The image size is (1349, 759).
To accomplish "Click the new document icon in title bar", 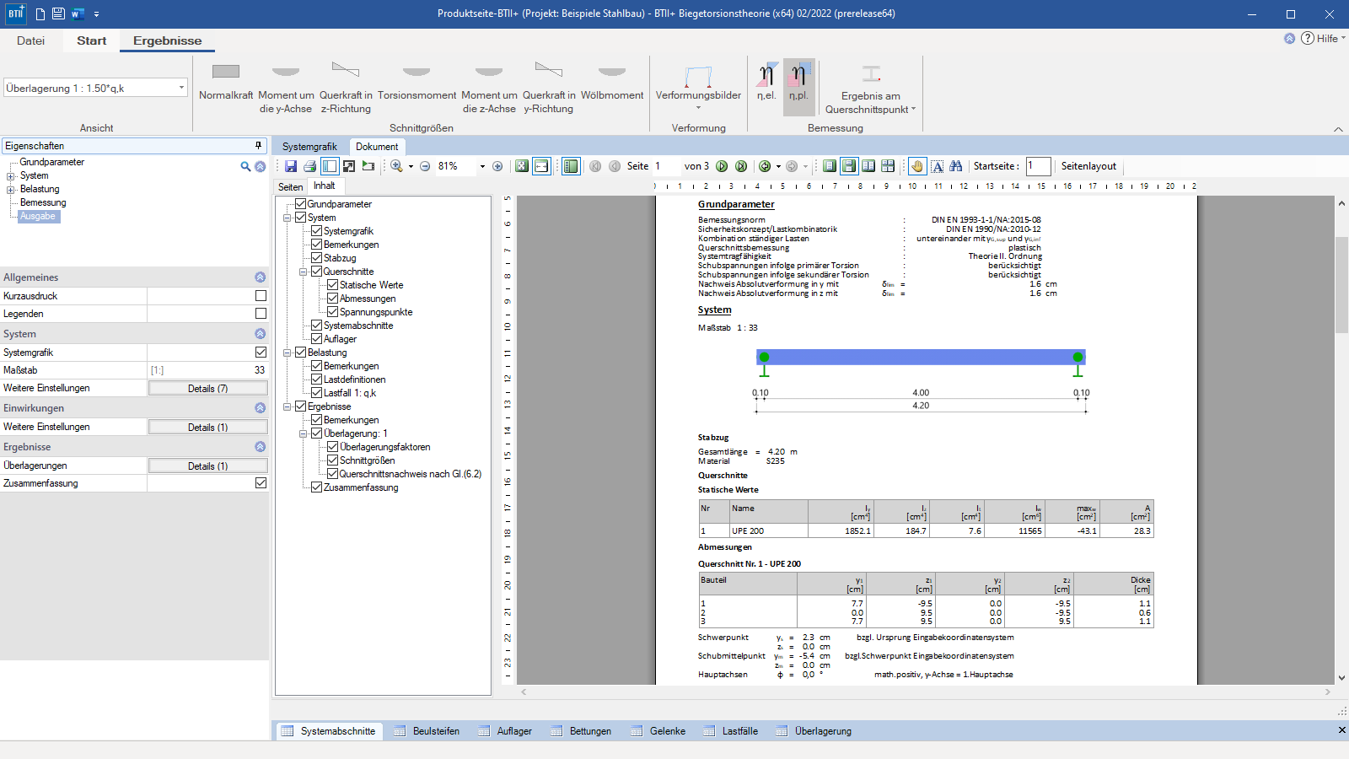I will 40,13.
